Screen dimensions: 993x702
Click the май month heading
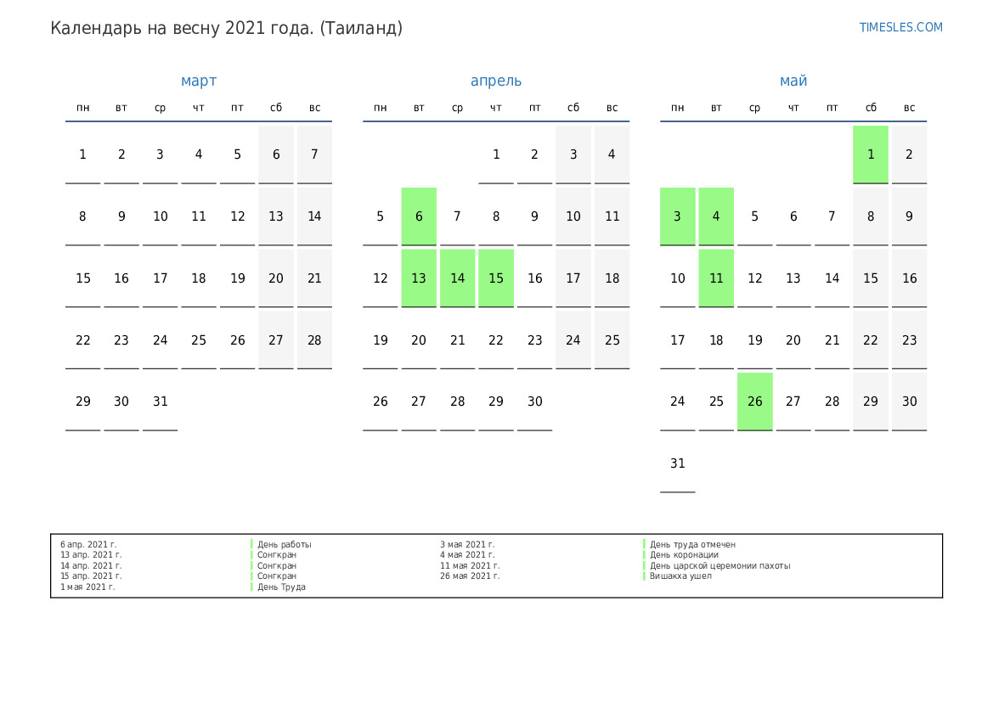coord(793,81)
